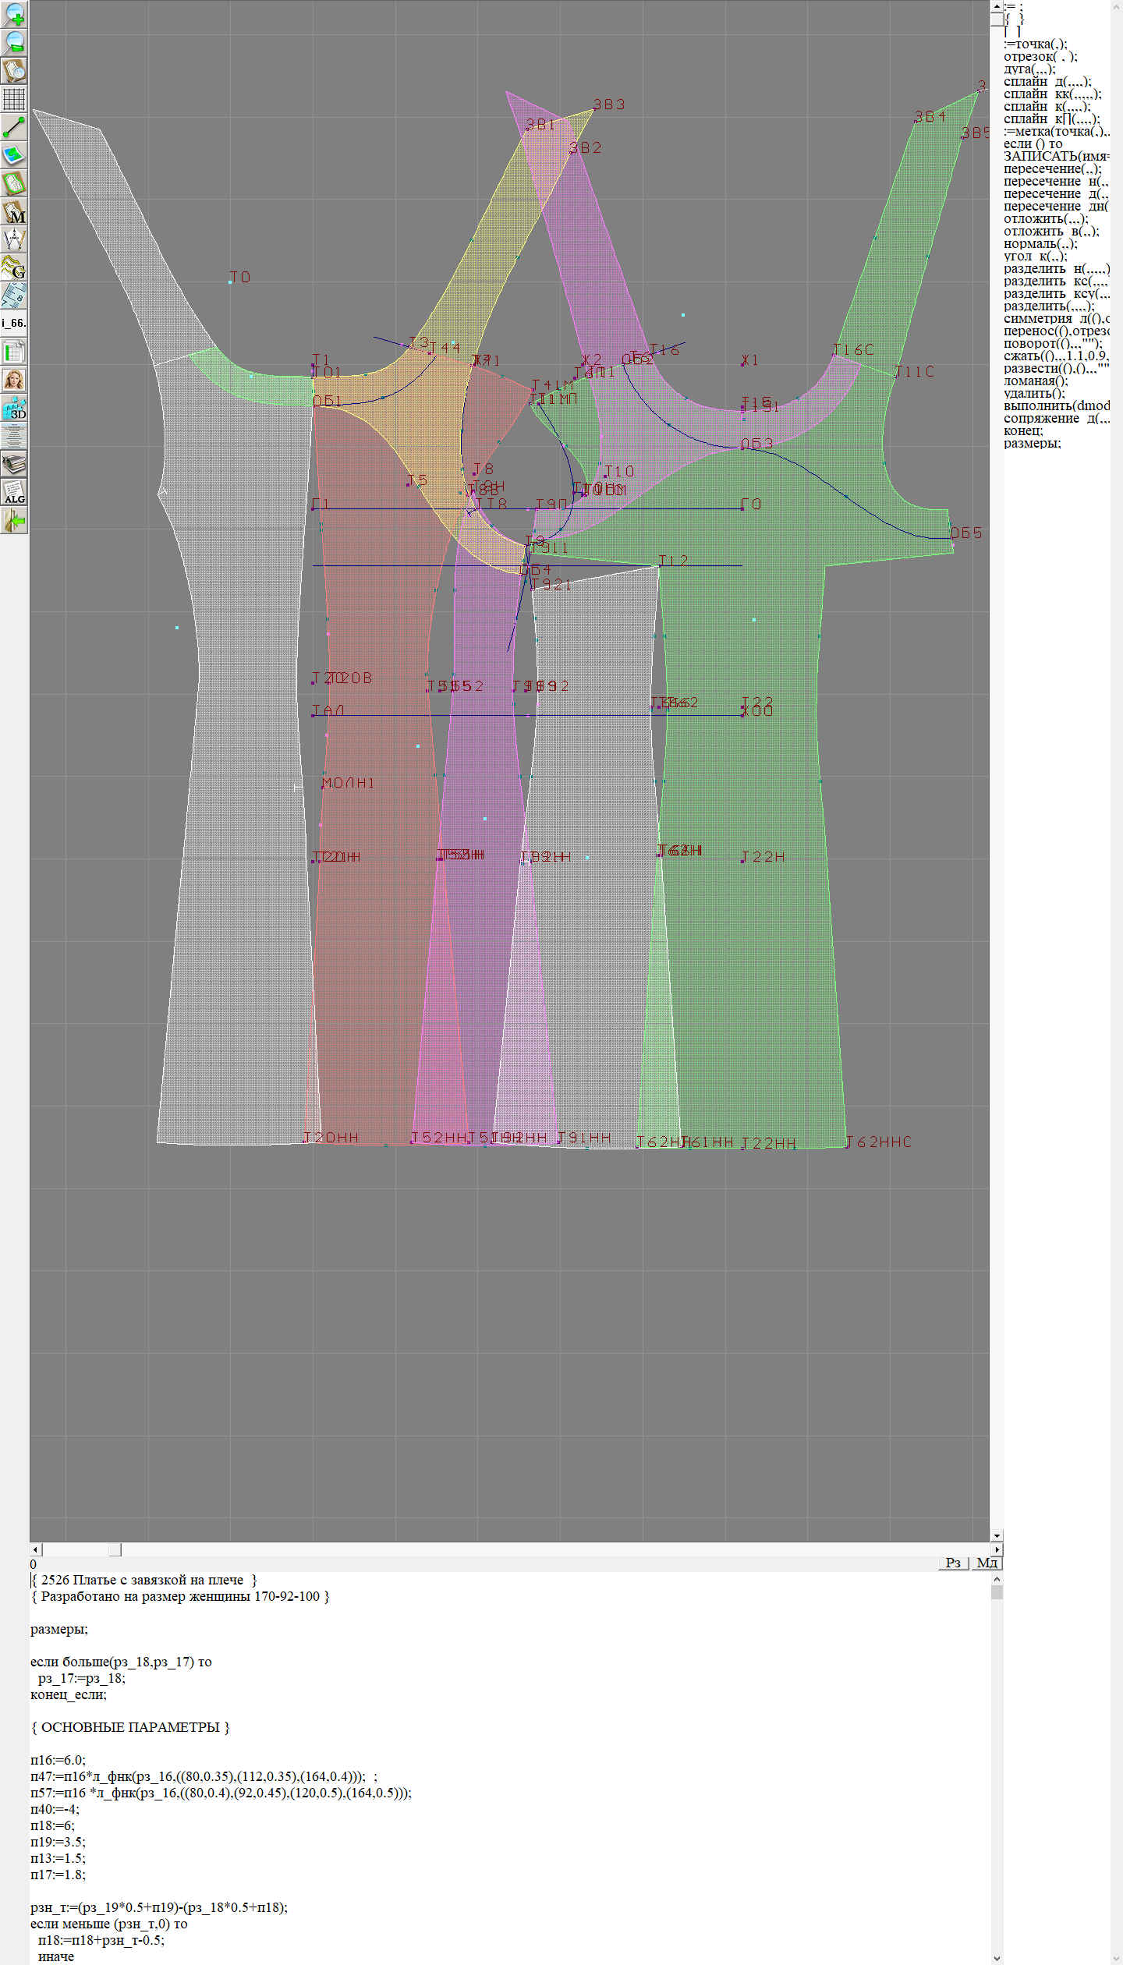Screen dimensions: 1123x1965
Task: Click the 'i_66.' label button
Action: click(x=14, y=323)
